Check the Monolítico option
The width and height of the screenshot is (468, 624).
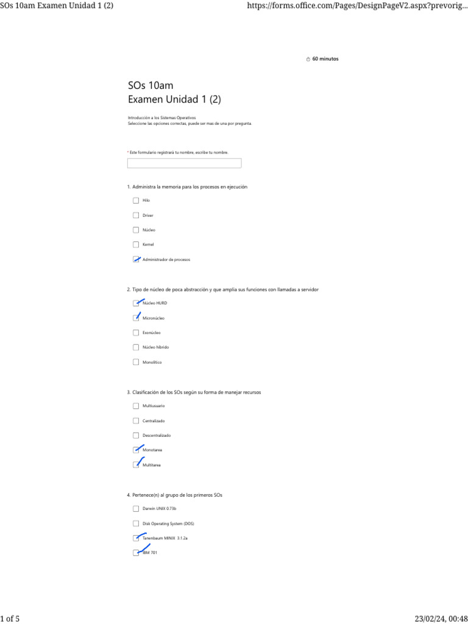136,362
